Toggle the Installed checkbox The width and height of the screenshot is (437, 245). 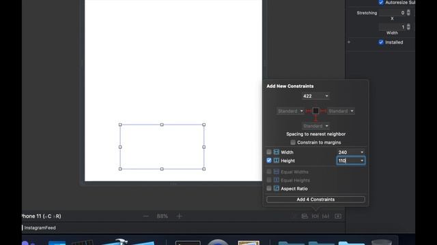pos(381,42)
